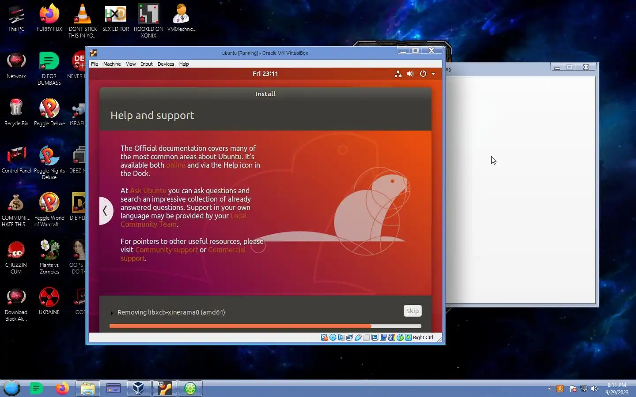This screenshot has width=636, height=397.
Task: Expand the installation details disclosure triangle
Action: coord(112,313)
